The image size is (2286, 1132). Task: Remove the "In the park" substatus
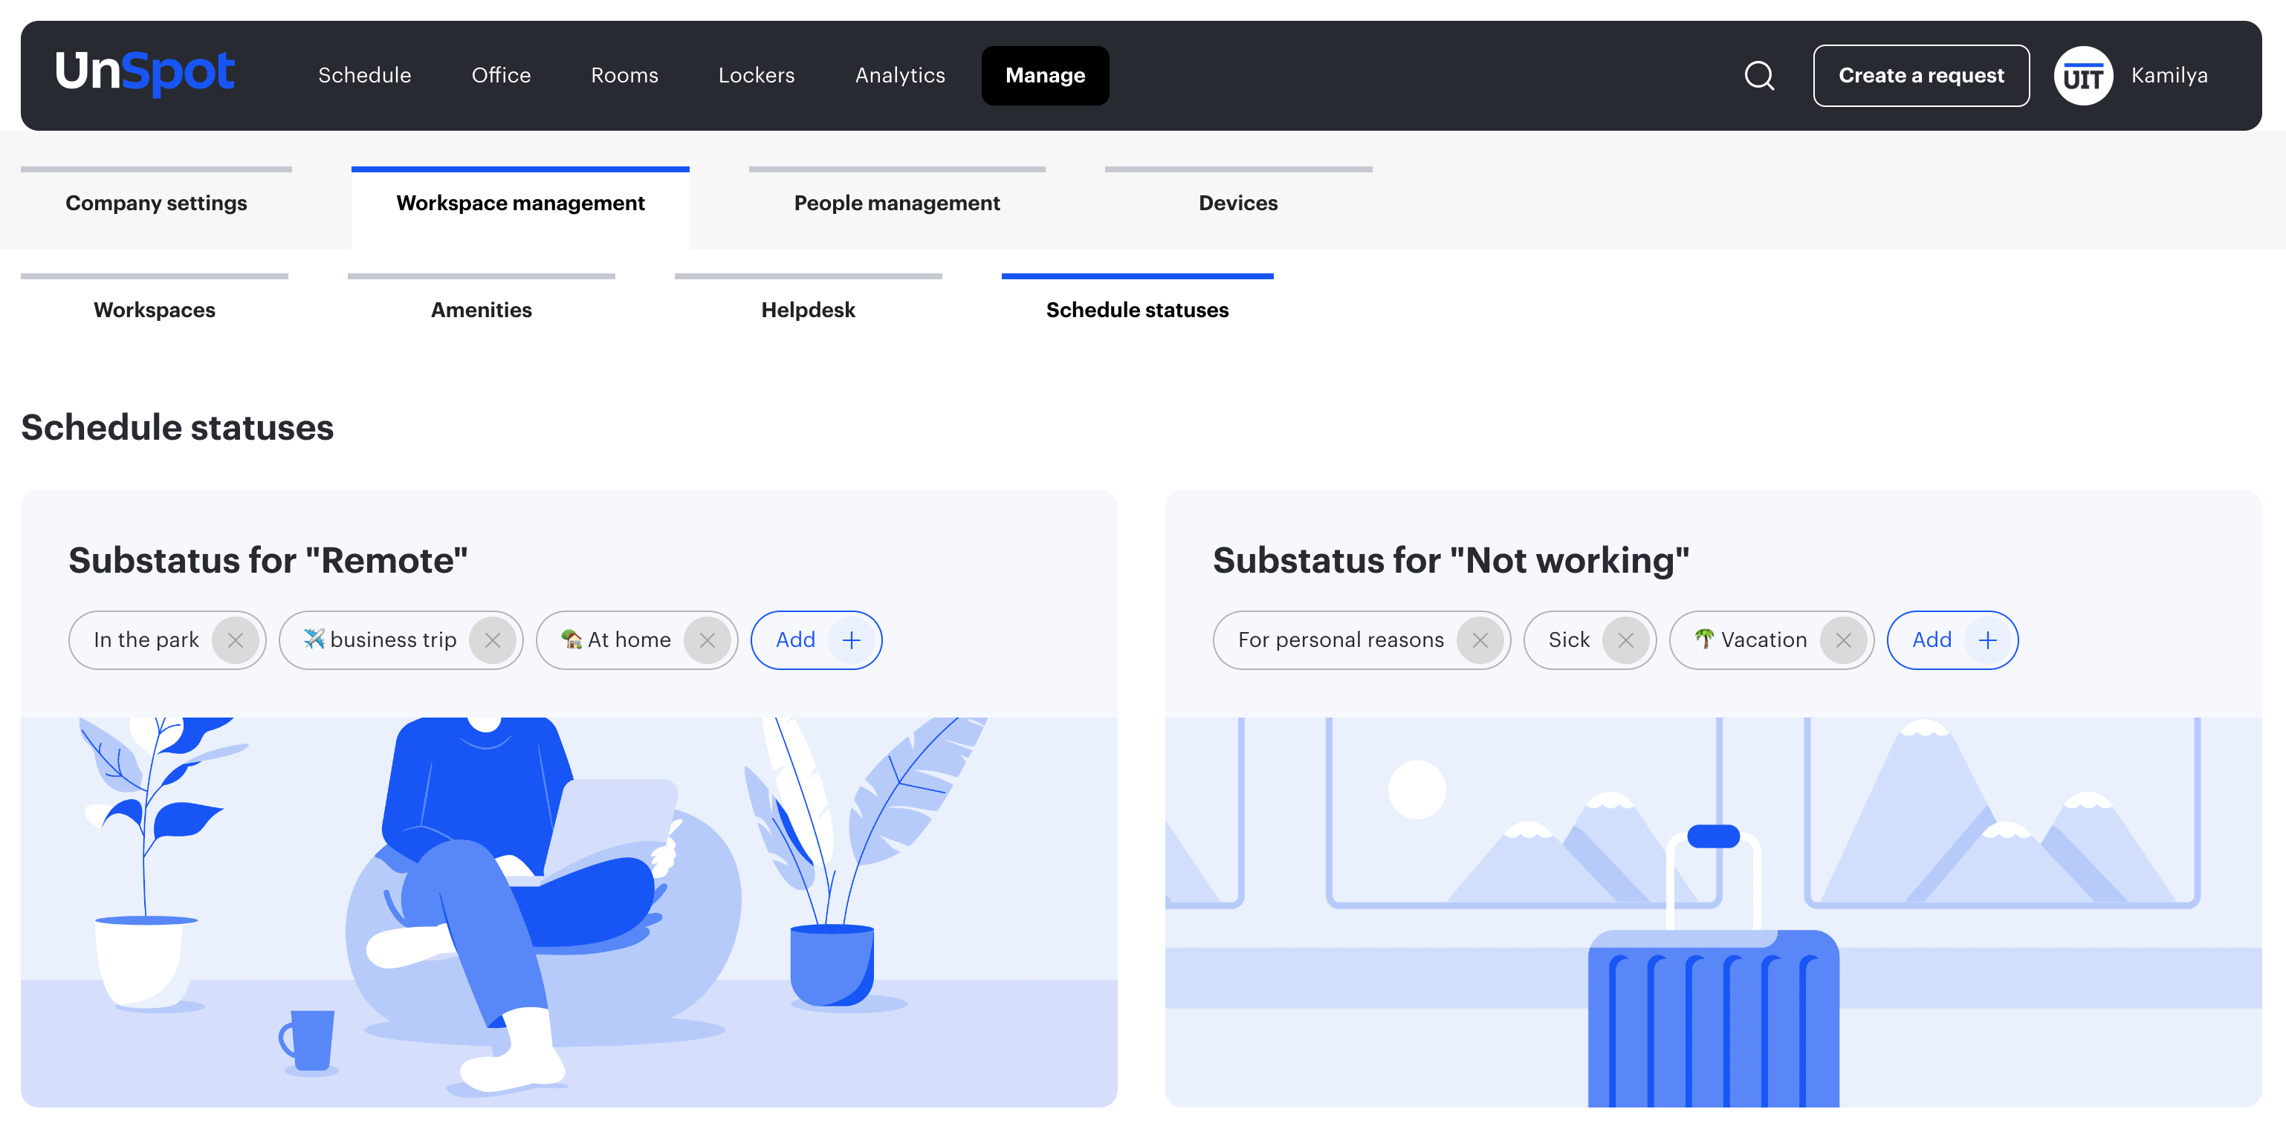point(235,640)
